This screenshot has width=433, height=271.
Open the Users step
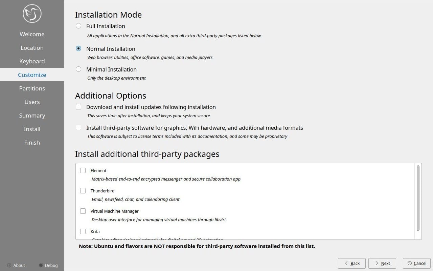click(x=32, y=102)
